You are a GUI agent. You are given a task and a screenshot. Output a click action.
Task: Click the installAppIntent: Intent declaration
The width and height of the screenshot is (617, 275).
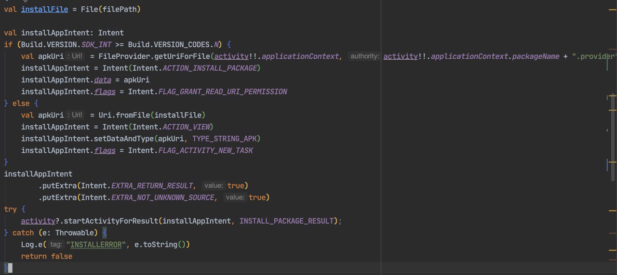click(x=72, y=33)
